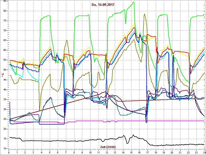
Task: Click hour 20 on the time axis
Action: tap(172, 153)
